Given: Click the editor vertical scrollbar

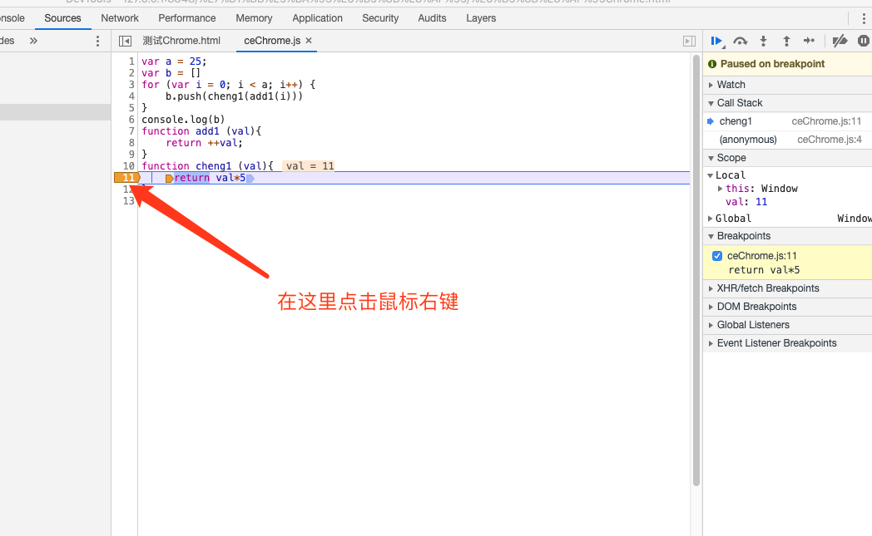Looking at the screenshot, I should (x=696, y=271).
